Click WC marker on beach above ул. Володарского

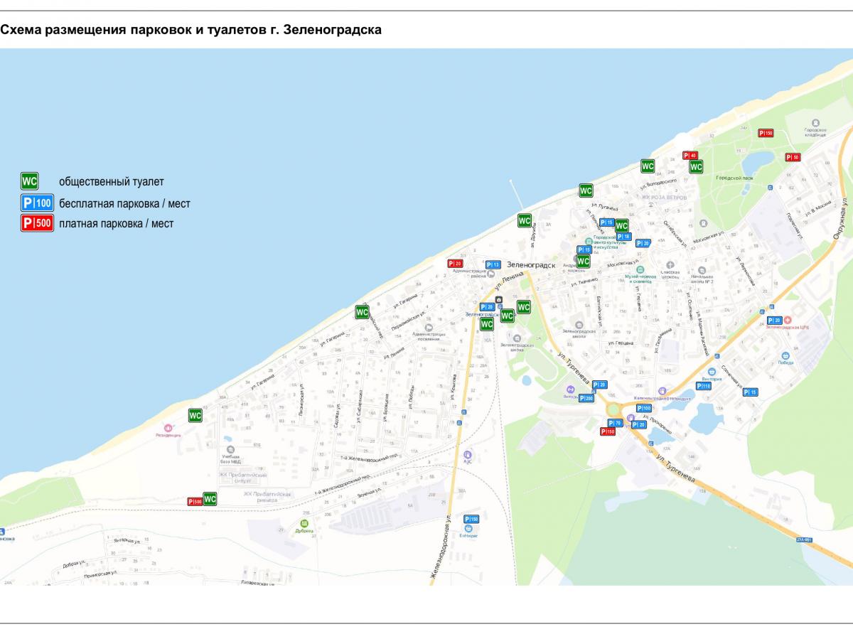tap(648, 166)
